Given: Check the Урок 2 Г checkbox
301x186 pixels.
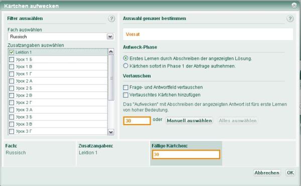Looking at the screenshot, I should [12, 102].
